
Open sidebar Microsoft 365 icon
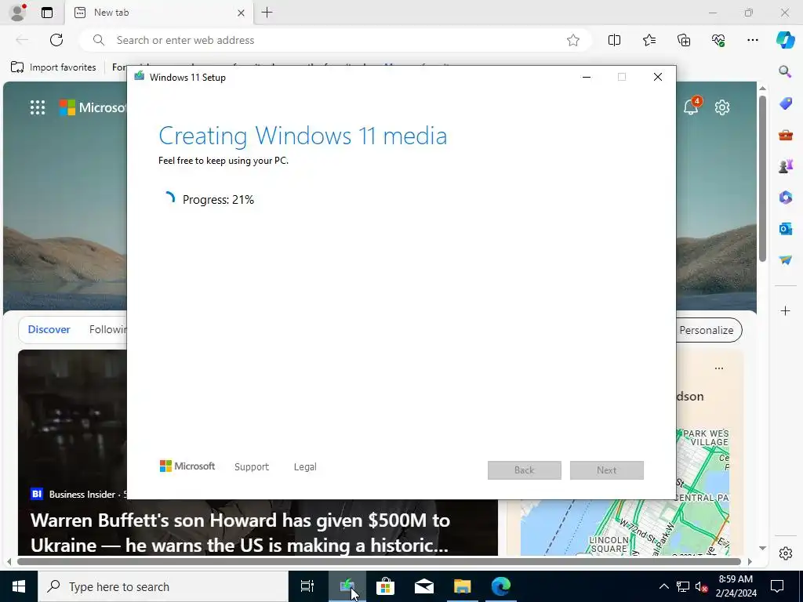tap(785, 197)
